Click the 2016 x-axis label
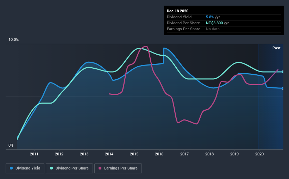Viewport: 289px width, 179px height. [159, 154]
